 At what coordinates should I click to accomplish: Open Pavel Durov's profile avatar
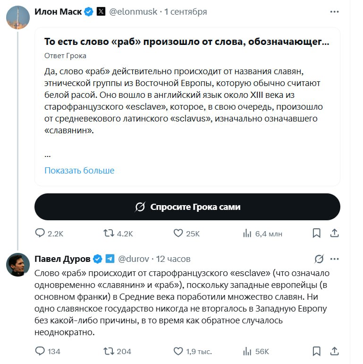point(18,265)
